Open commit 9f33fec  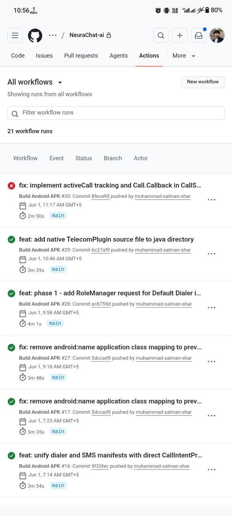(100, 466)
